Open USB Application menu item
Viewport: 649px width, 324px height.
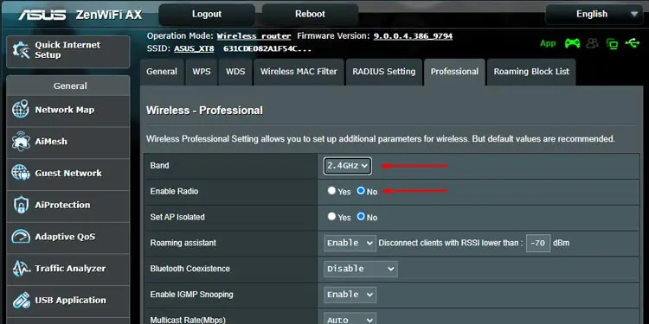click(68, 301)
